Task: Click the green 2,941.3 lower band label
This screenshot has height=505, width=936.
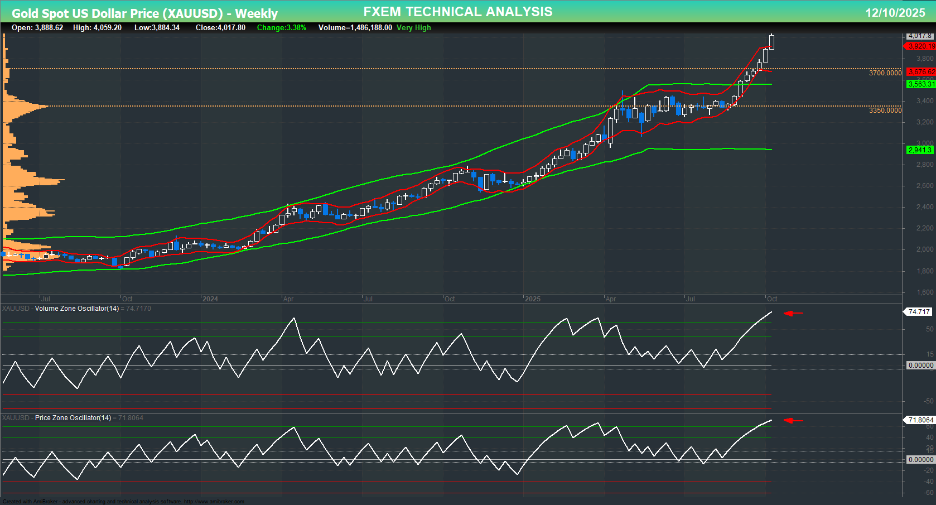Action: coord(919,150)
